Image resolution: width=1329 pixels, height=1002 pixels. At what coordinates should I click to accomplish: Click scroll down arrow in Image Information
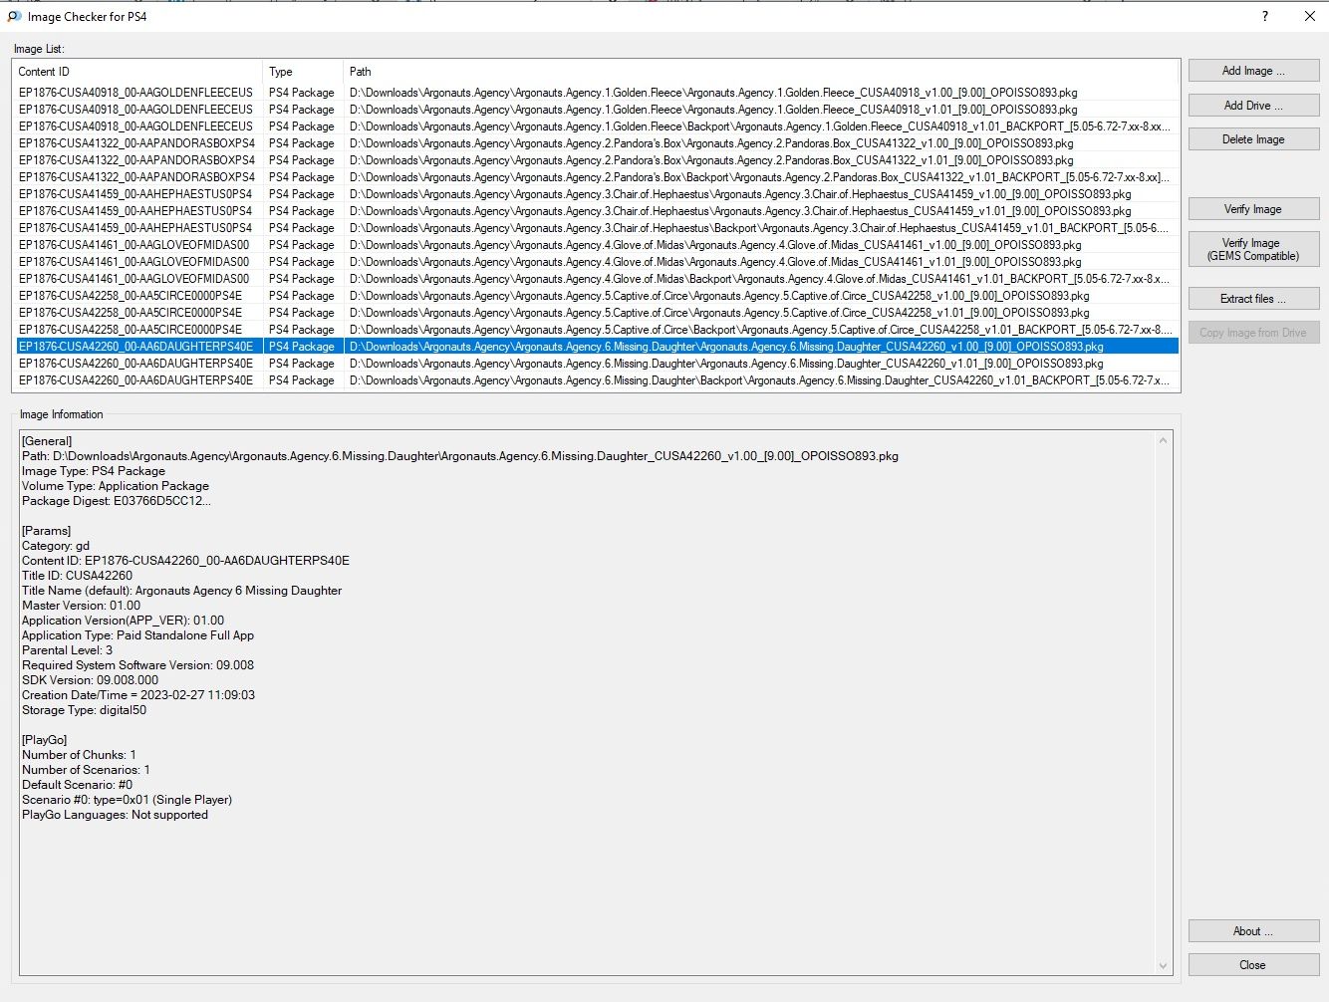[x=1163, y=965]
